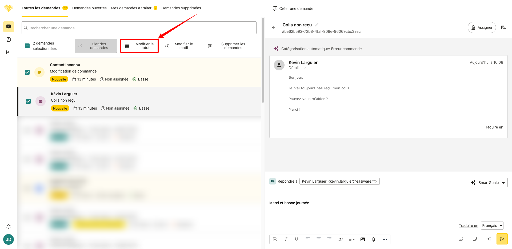
Task: Open the contacts icon in sidebar
Action: pyautogui.click(x=9, y=39)
